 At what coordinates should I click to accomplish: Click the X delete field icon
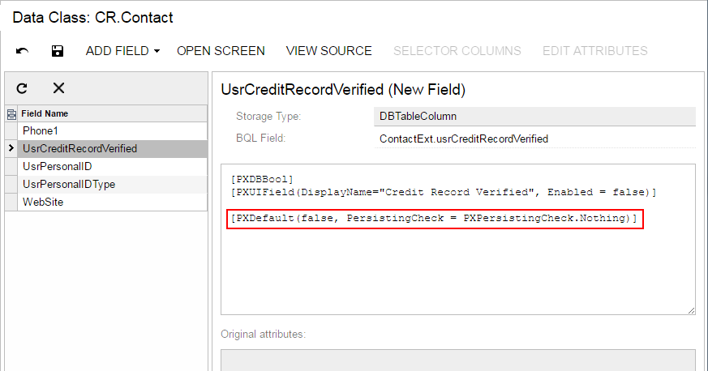pyautogui.click(x=58, y=88)
